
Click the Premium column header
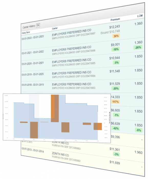click(115, 19)
